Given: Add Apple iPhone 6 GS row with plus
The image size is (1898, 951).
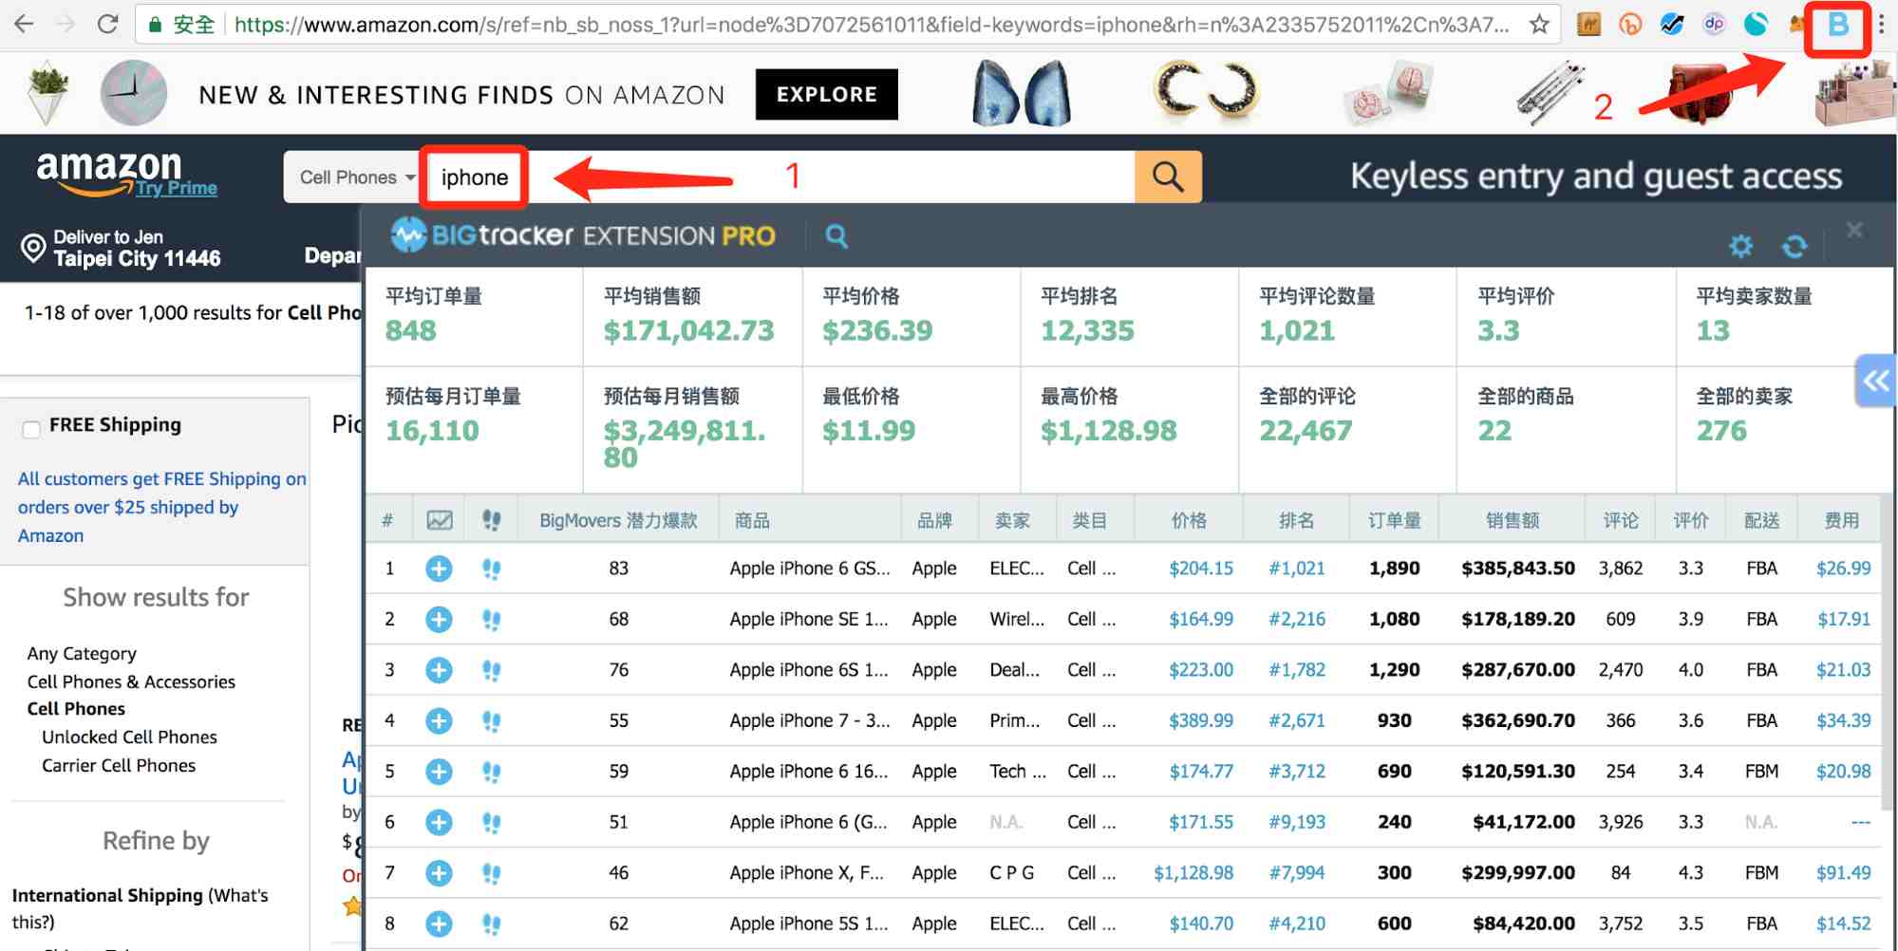Looking at the screenshot, I should click(x=439, y=569).
